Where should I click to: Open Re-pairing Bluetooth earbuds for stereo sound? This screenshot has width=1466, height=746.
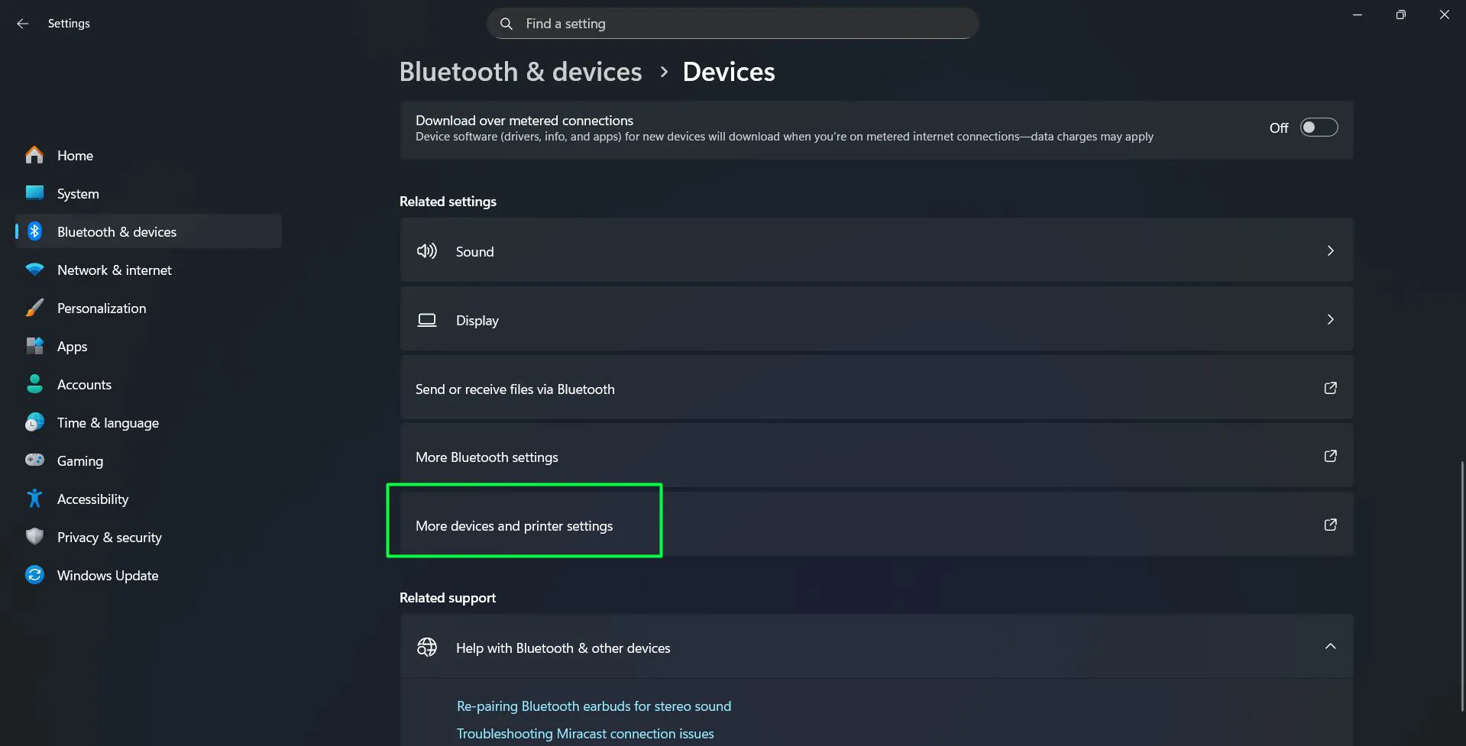pyautogui.click(x=594, y=706)
